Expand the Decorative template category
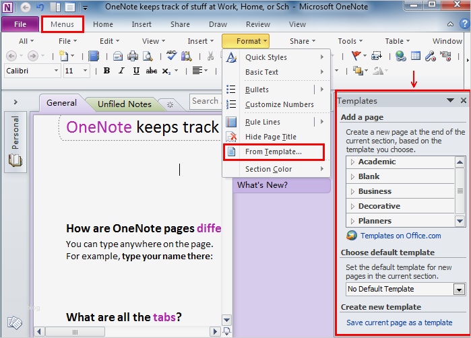Image resolution: width=471 pixels, height=338 pixels. [x=352, y=206]
